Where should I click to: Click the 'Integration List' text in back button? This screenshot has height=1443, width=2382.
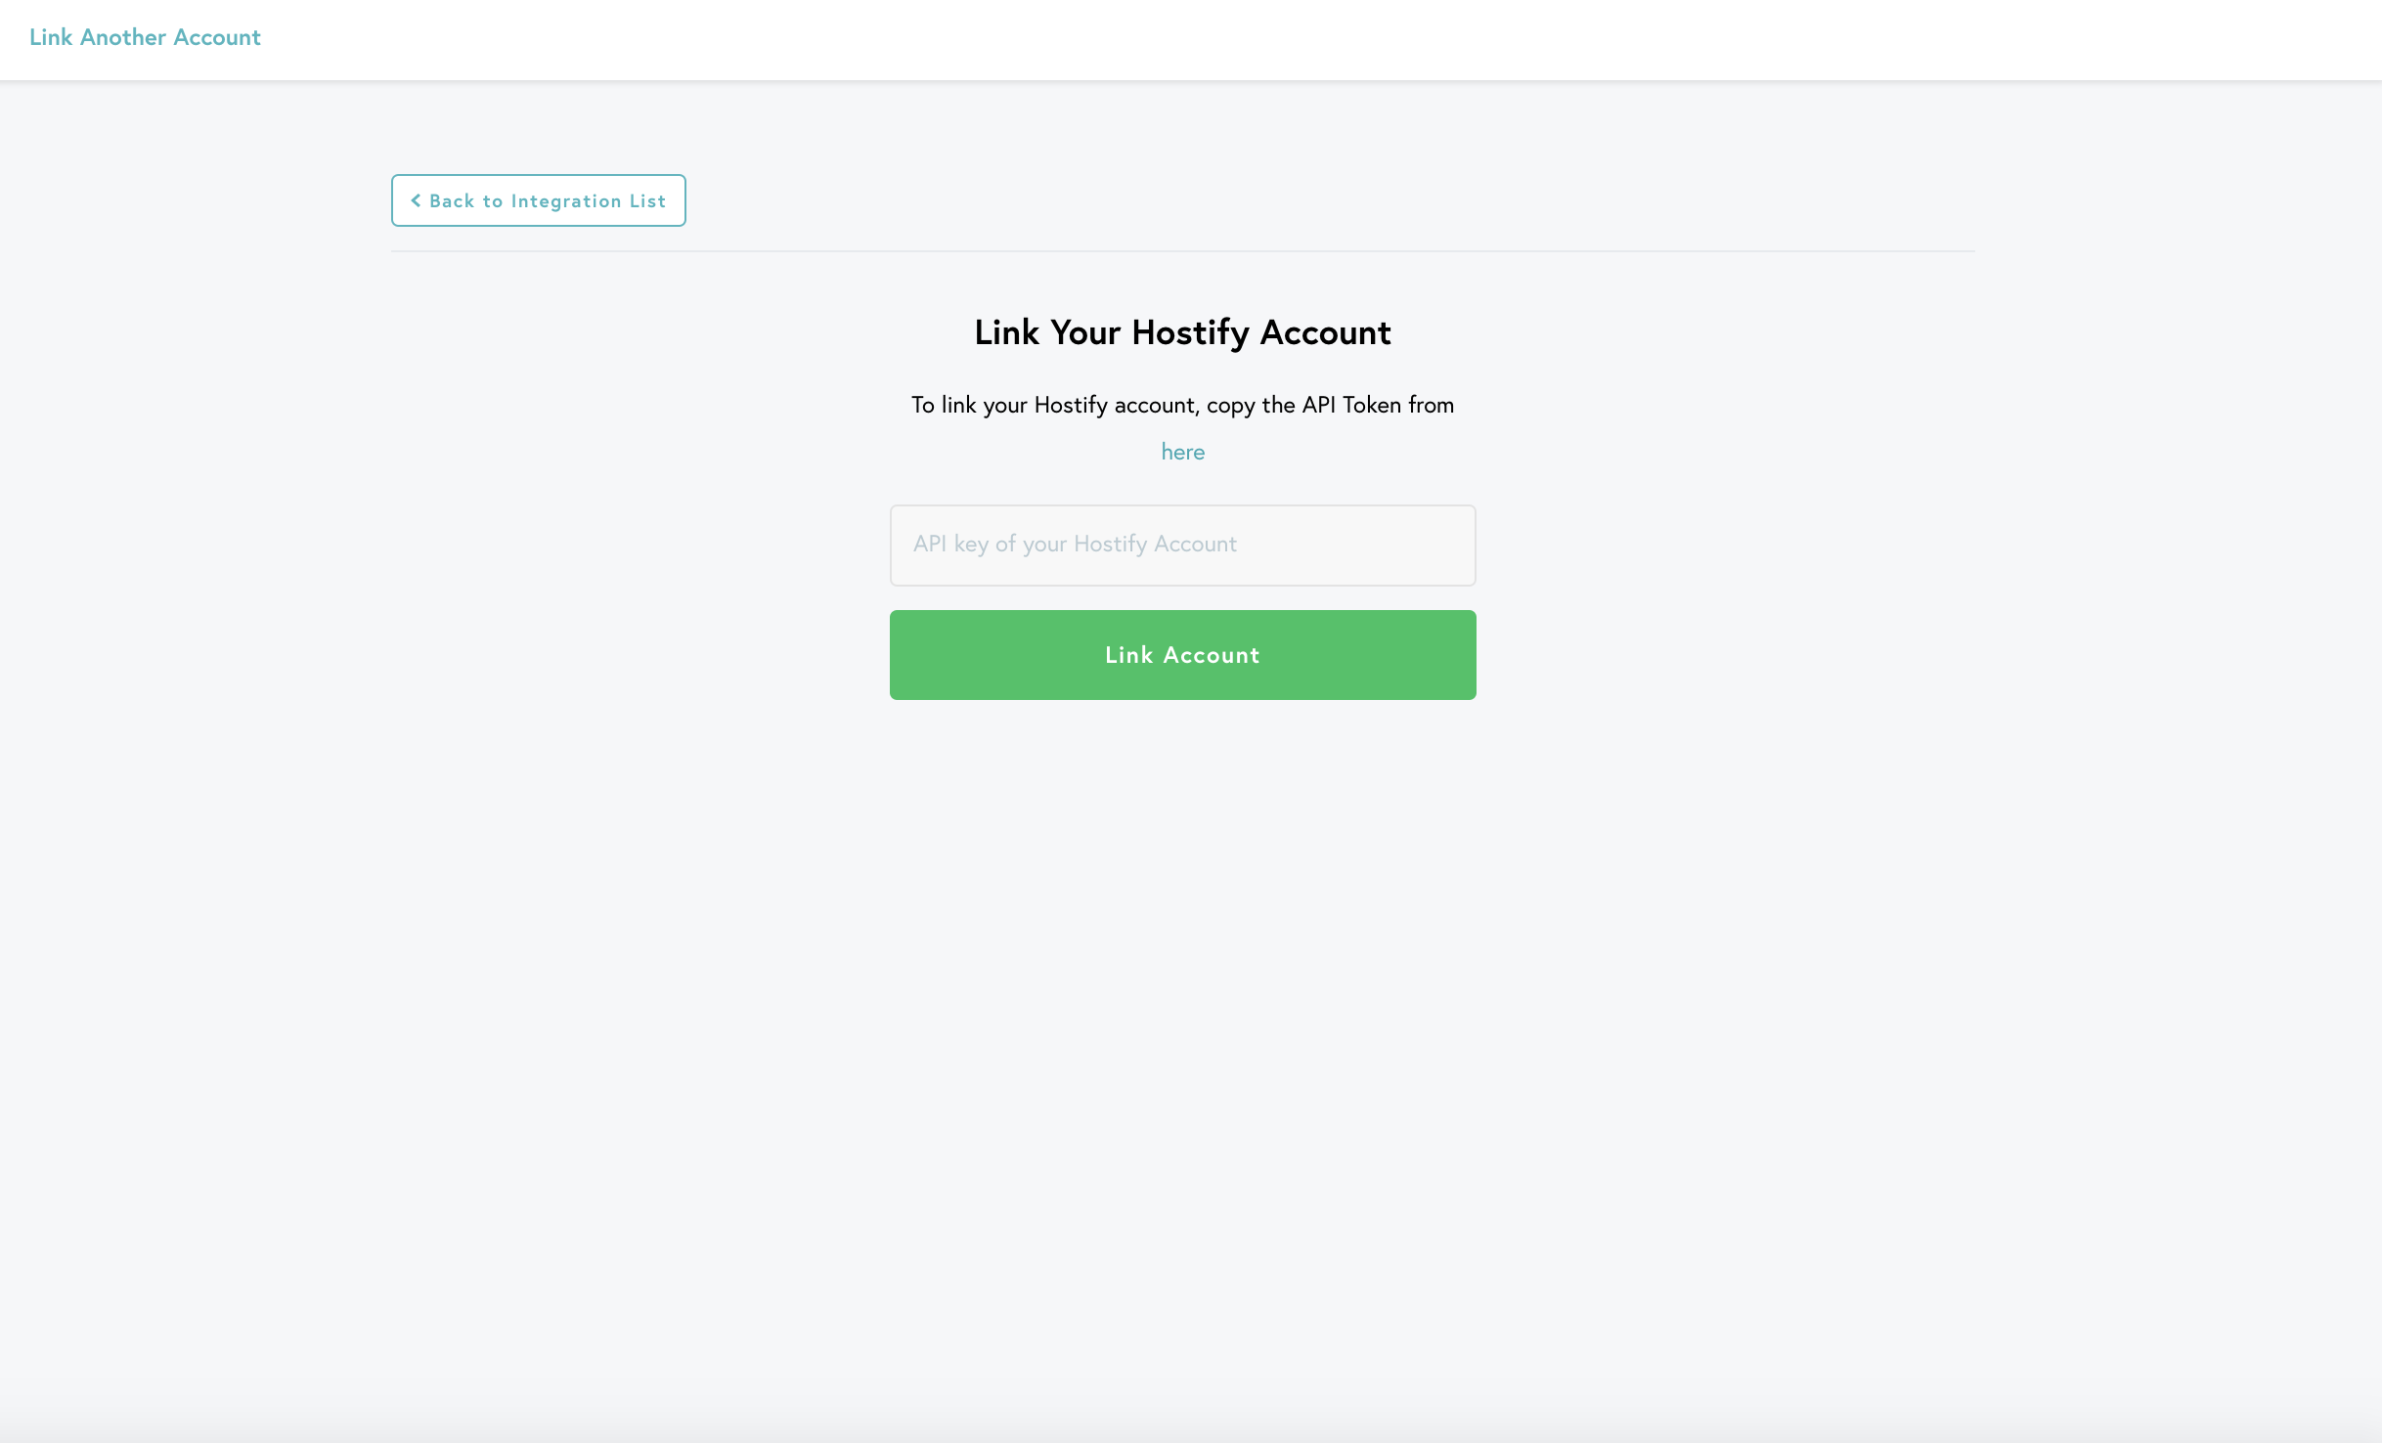[588, 201]
